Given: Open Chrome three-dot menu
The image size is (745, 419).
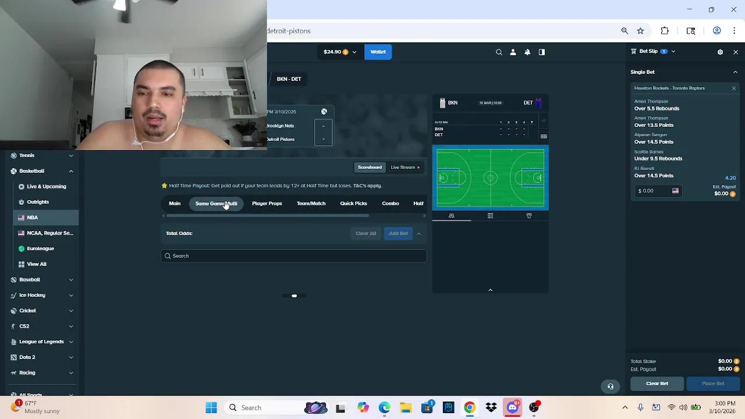Looking at the screenshot, I should click(x=735, y=31).
